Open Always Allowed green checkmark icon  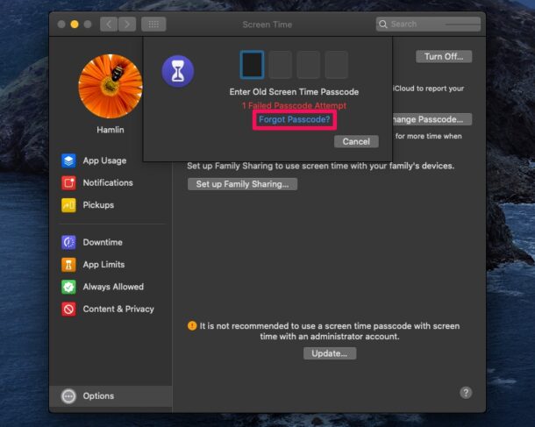68,287
